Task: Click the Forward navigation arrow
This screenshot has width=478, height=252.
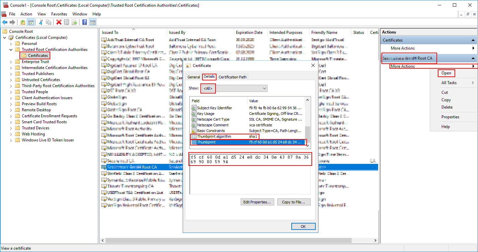Action: 12,22
